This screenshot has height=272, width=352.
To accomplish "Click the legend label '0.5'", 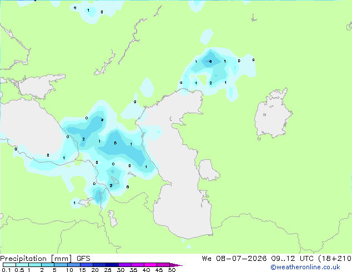I will pyautogui.click(x=19, y=270).
